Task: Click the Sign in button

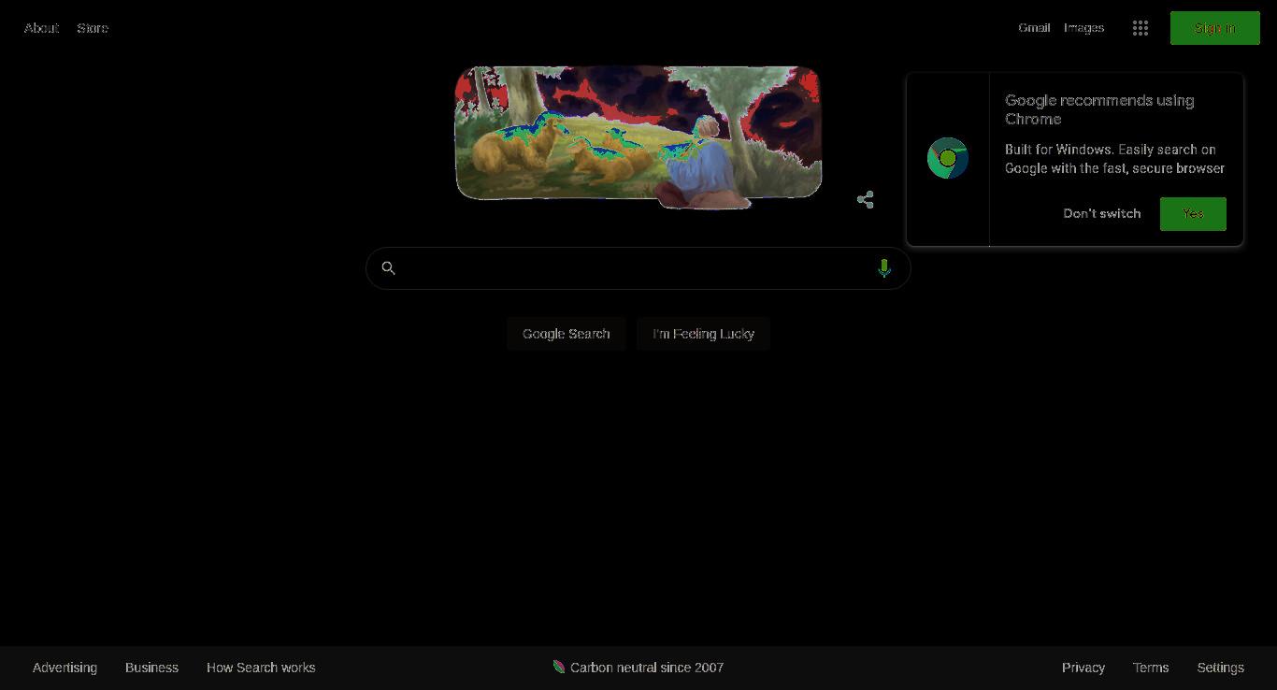Action: click(x=1214, y=28)
